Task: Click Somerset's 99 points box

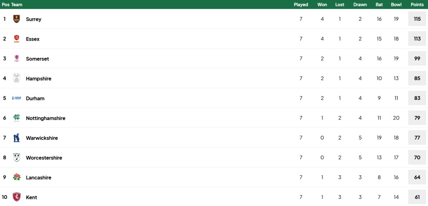Action: pos(417,59)
